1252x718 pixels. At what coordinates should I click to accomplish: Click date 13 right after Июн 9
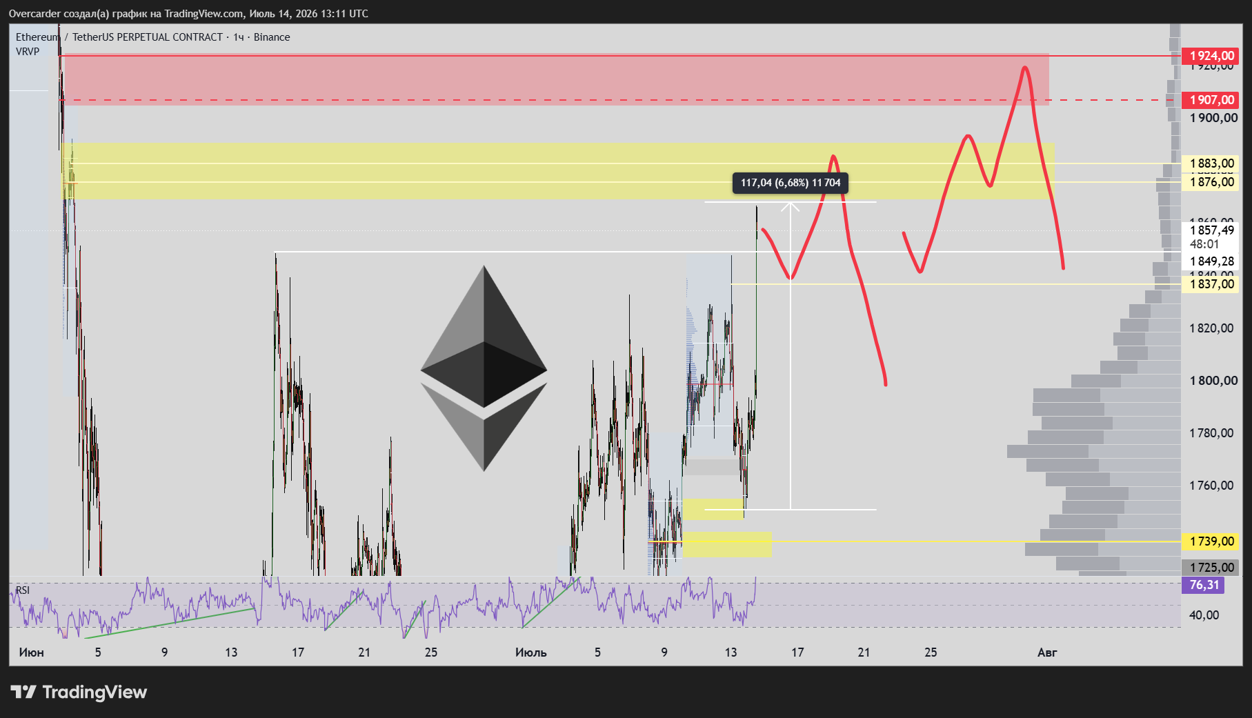point(231,652)
